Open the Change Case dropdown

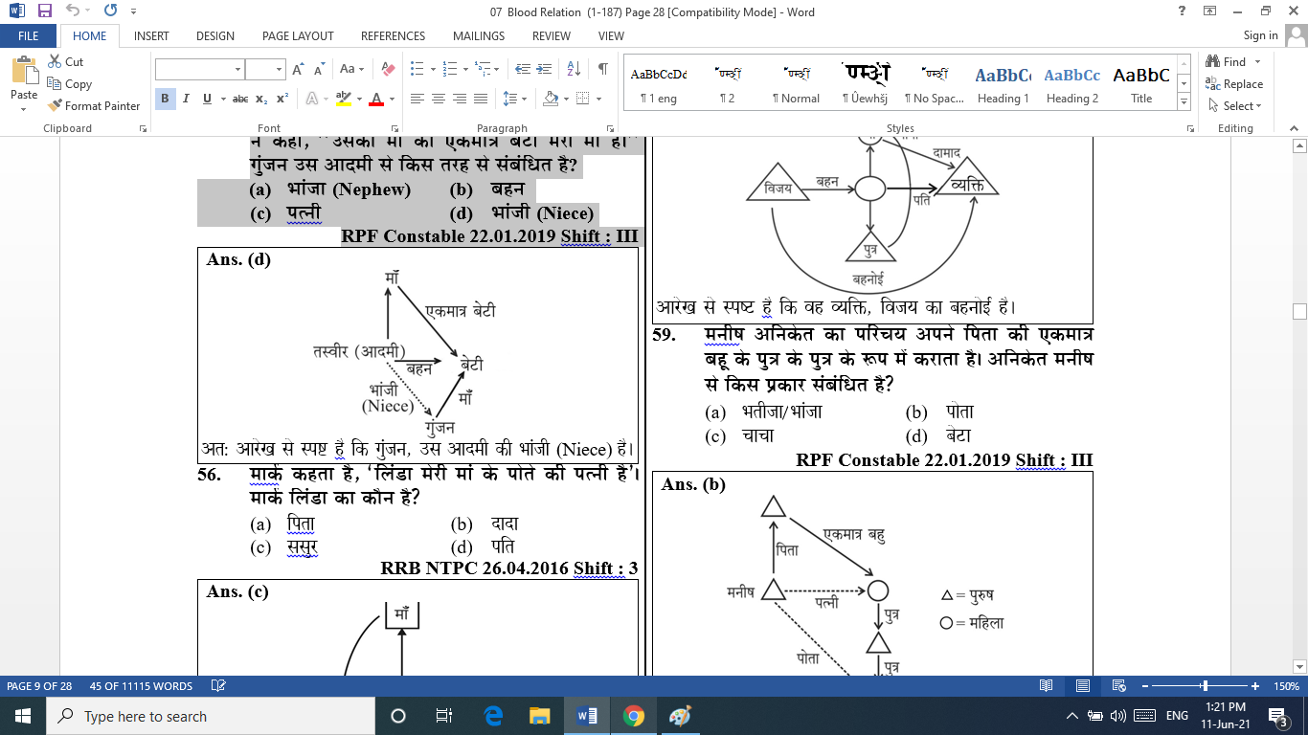352,69
